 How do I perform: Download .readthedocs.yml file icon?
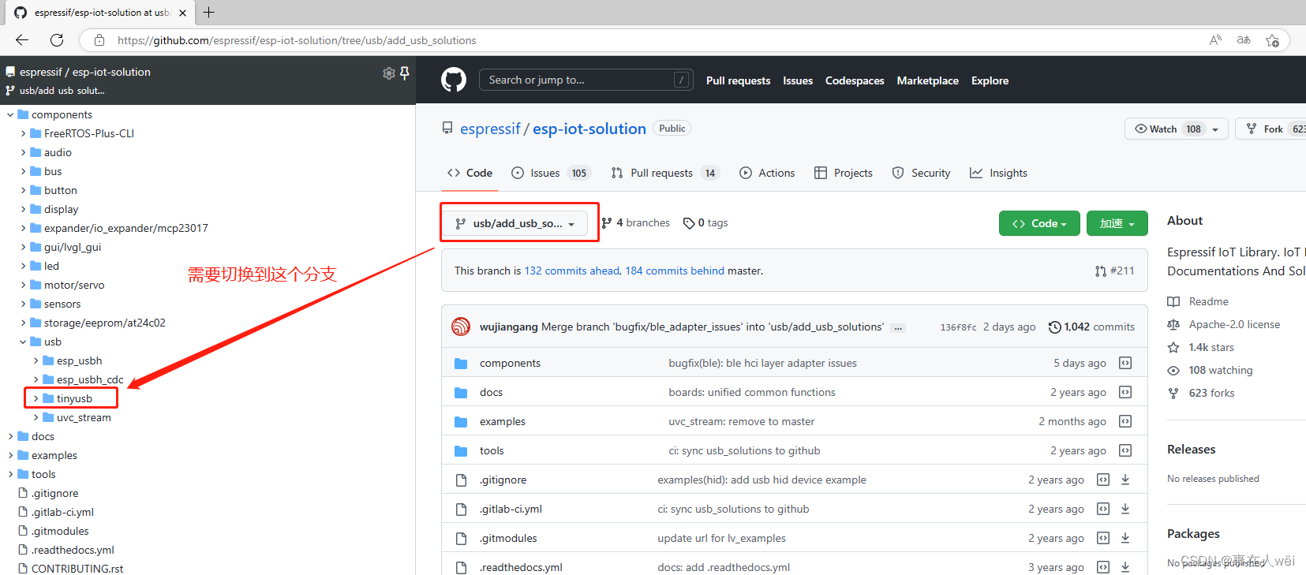(1125, 567)
